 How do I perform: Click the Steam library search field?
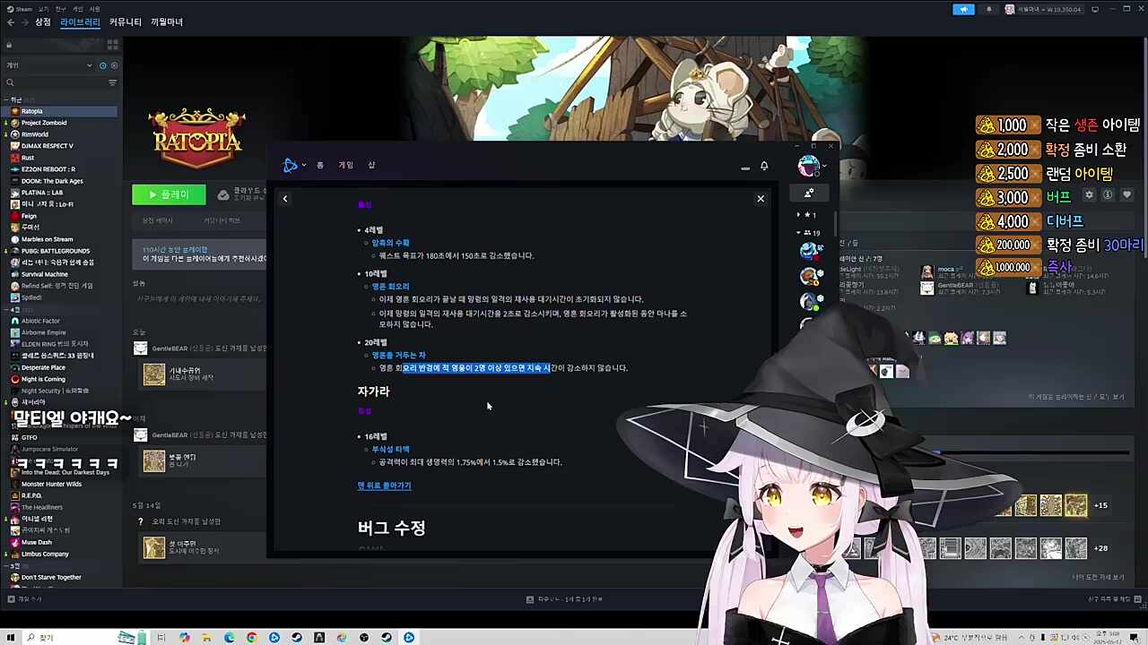[x=56, y=82]
